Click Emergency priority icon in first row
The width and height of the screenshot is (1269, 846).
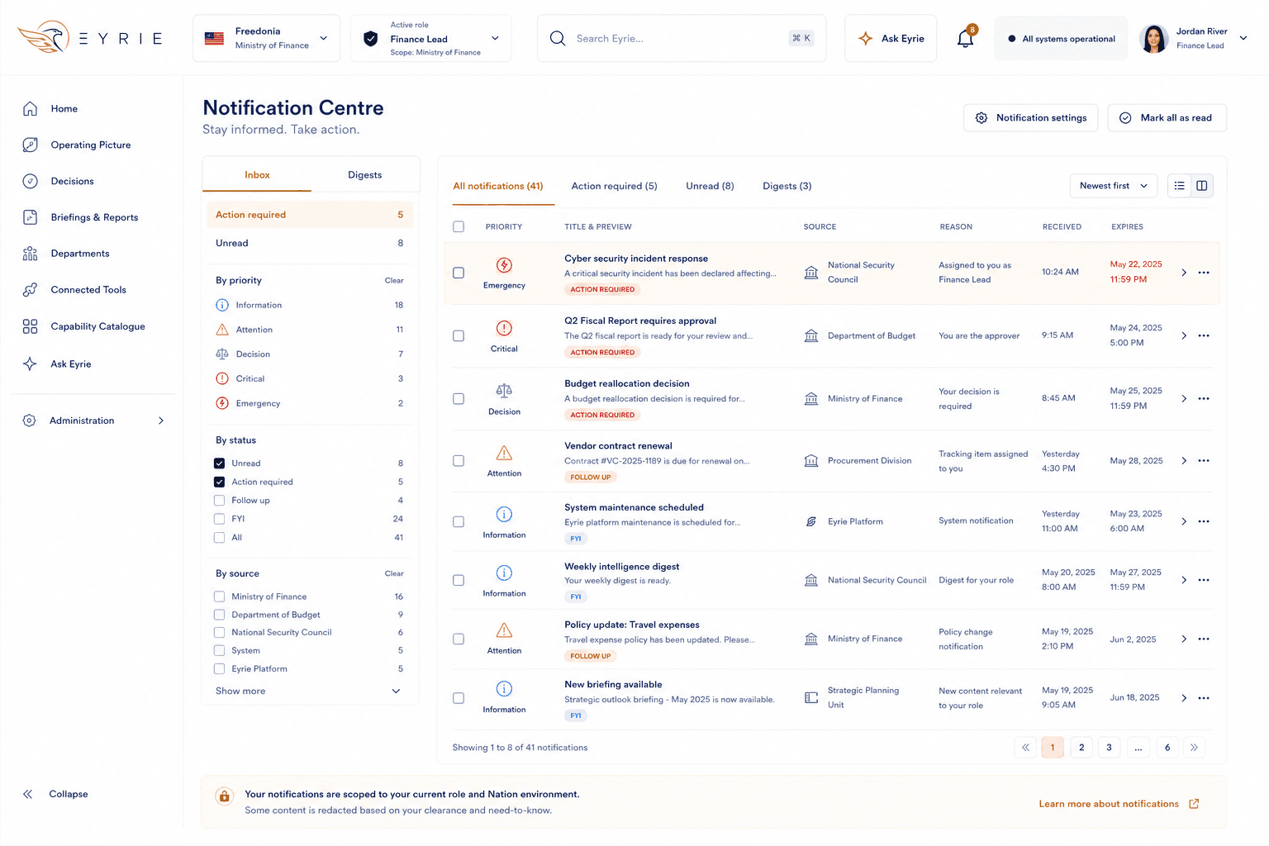504,265
